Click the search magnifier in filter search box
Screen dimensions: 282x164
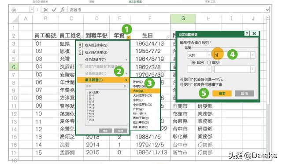(x=125, y=86)
